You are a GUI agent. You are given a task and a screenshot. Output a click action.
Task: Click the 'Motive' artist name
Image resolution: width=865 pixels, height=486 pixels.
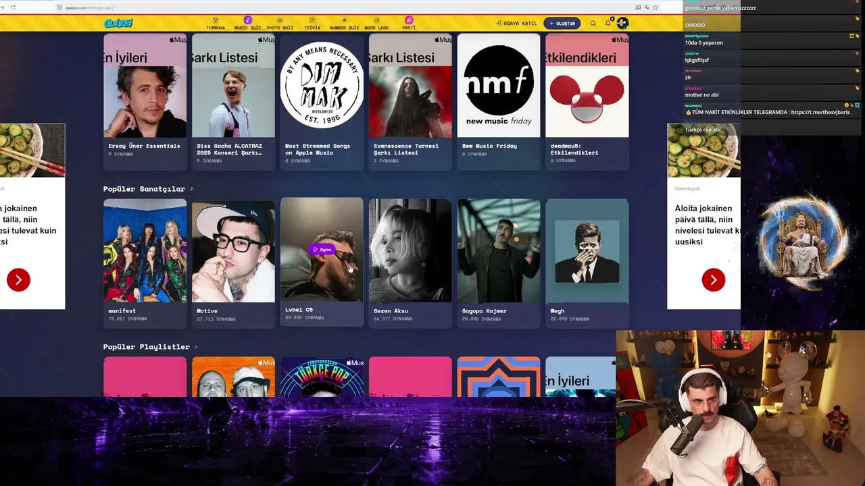click(207, 311)
